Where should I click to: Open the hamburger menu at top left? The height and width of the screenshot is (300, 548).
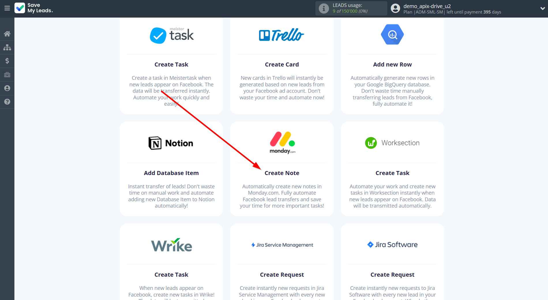7,8
